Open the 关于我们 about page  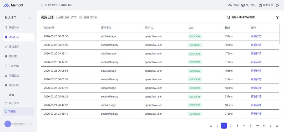249,5
